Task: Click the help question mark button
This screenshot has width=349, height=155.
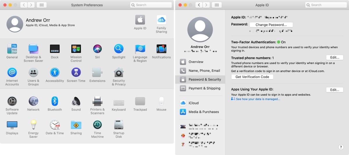Action: [x=341, y=147]
